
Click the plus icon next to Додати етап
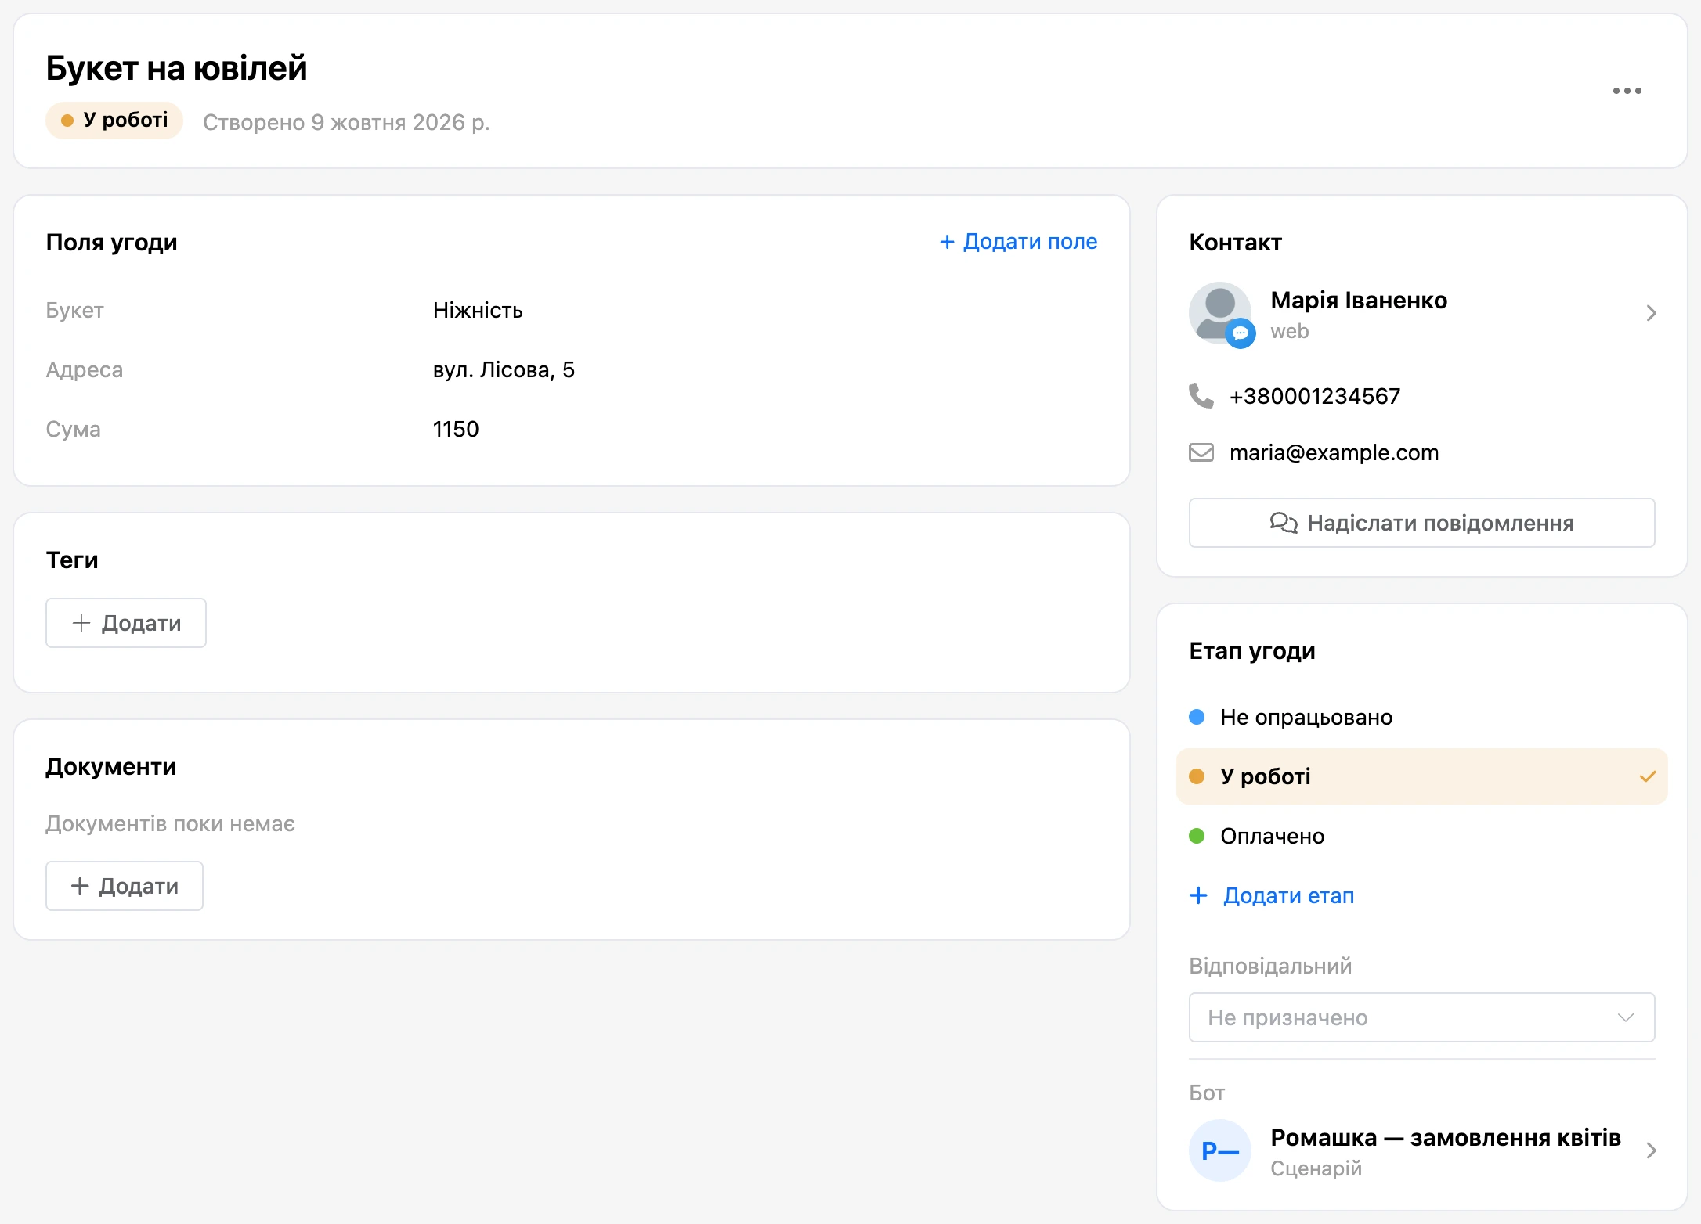pos(1198,895)
